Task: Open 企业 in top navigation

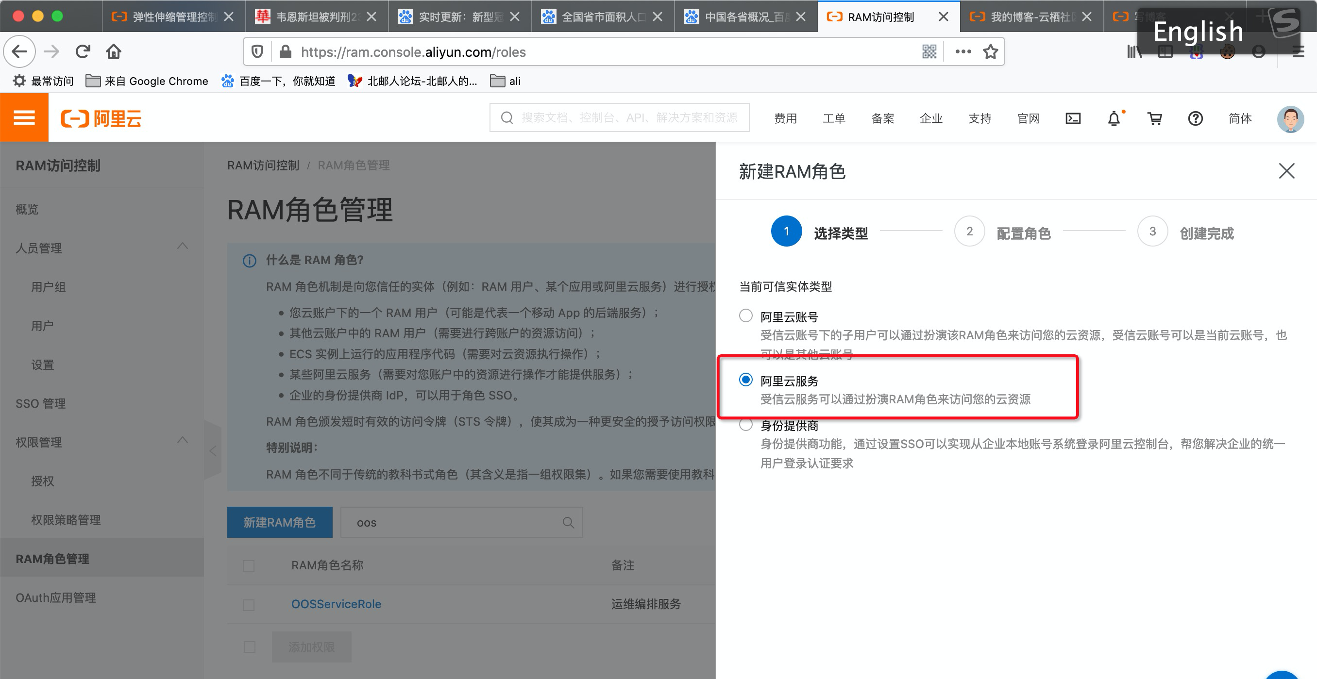Action: click(931, 118)
